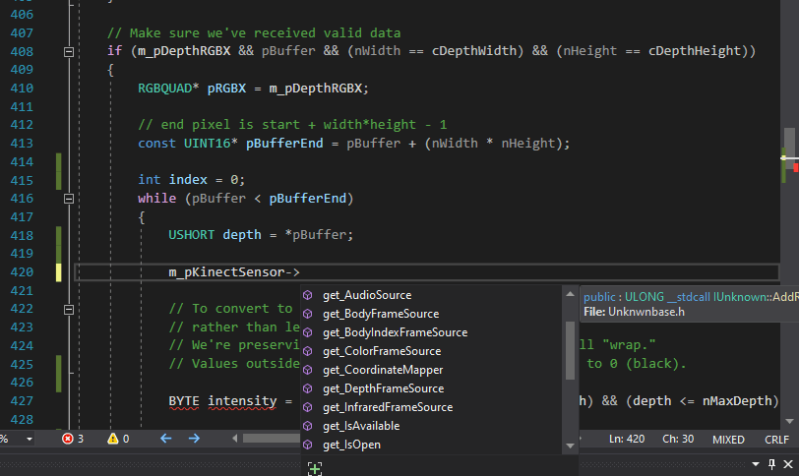Click line number 420 in the margin

(x=22, y=272)
